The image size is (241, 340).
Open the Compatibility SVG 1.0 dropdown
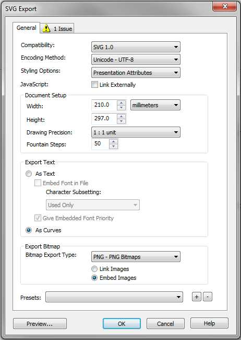136,47
